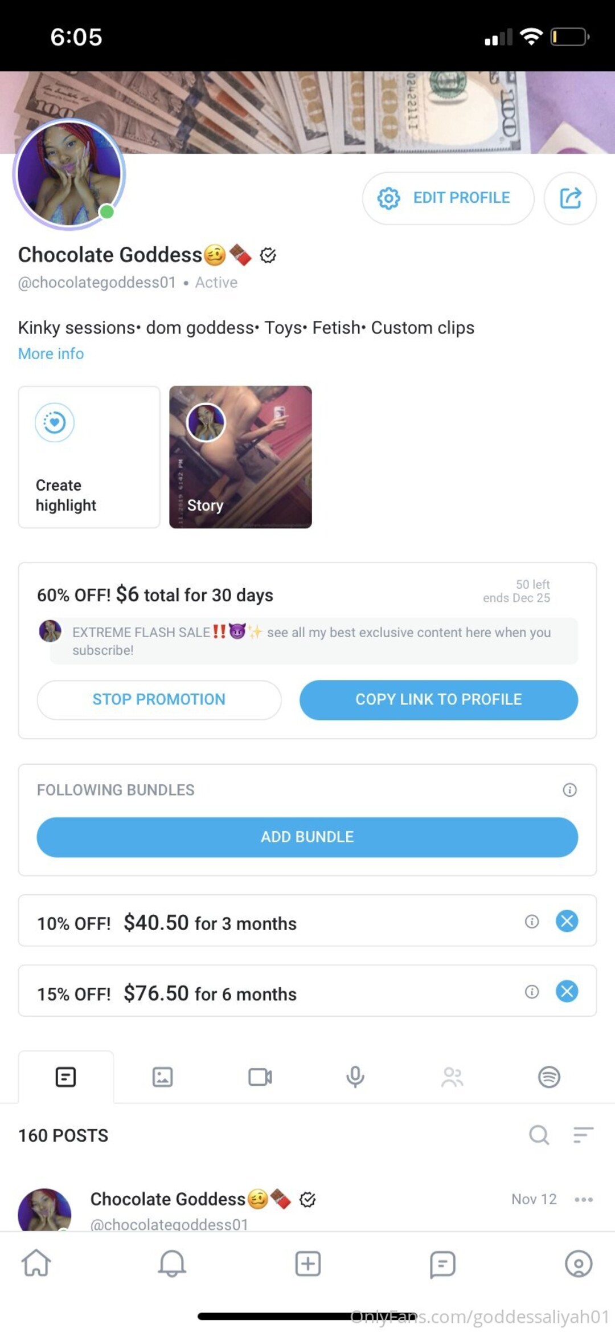Image resolution: width=615 pixels, height=1332 pixels.
Task: Click the Edit Profile button
Action: [x=448, y=198]
